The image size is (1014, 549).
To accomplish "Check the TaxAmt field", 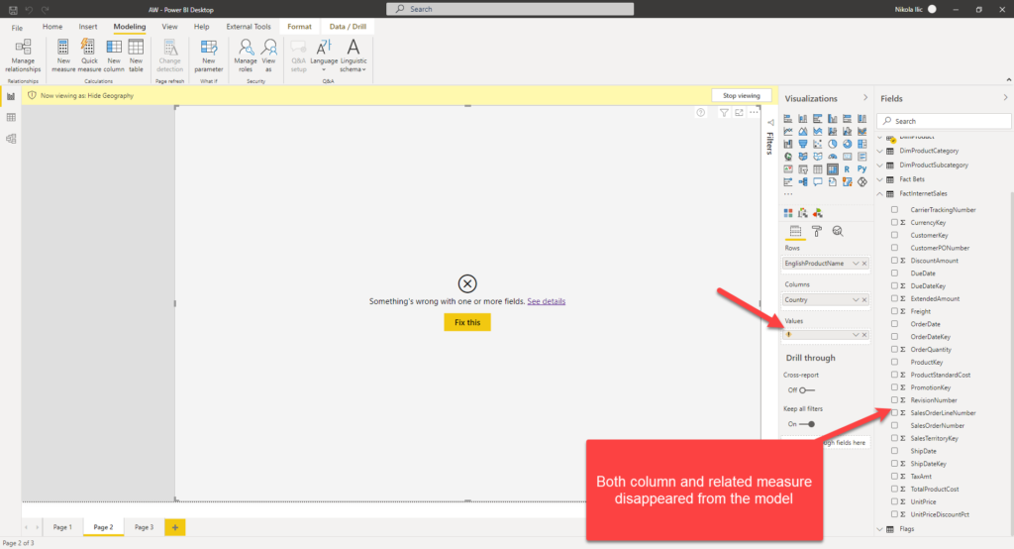I will 894,476.
